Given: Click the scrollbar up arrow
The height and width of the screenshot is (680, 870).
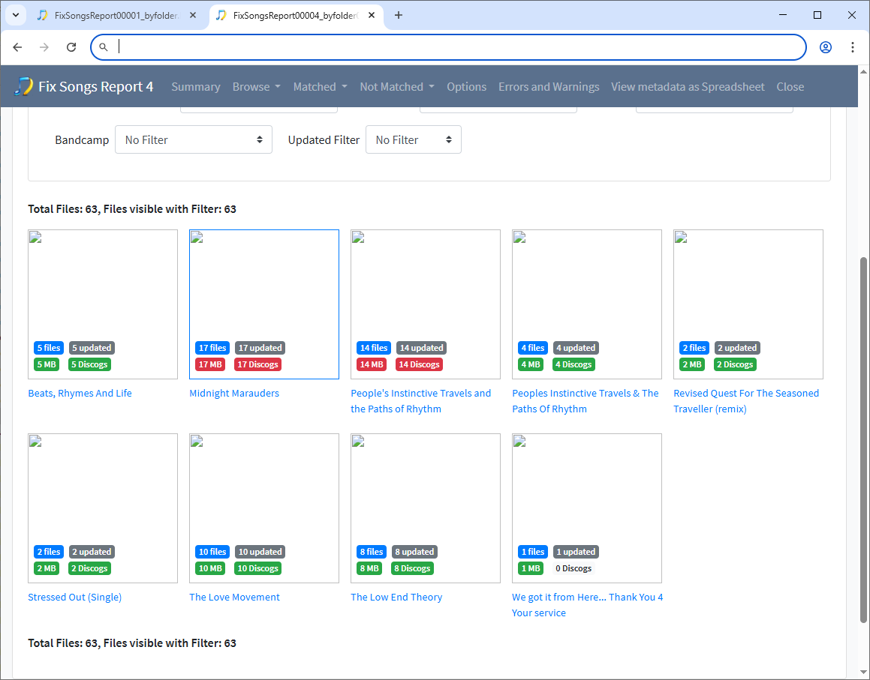Looking at the screenshot, I should [863, 71].
